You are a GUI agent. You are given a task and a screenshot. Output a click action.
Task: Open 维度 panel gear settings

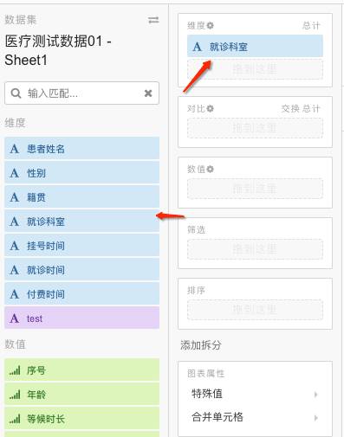pos(211,25)
